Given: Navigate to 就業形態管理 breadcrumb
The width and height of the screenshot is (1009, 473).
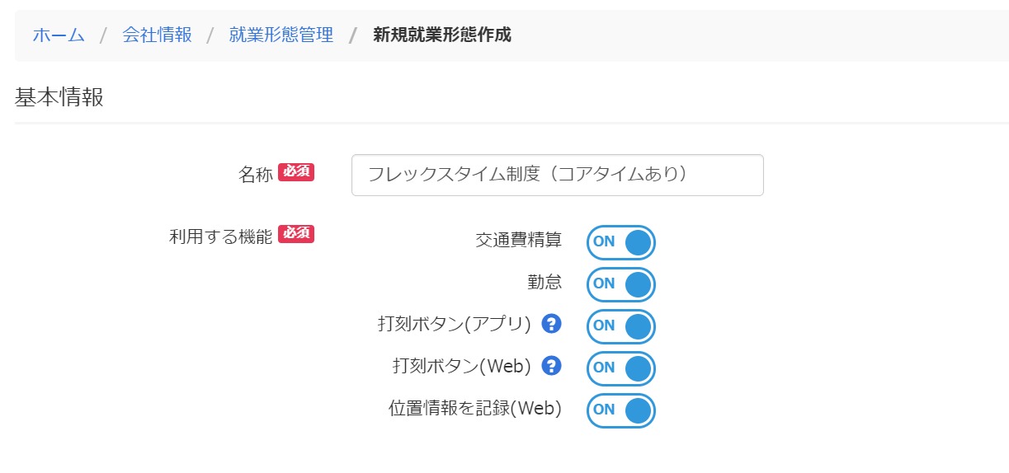Looking at the screenshot, I should (281, 35).
